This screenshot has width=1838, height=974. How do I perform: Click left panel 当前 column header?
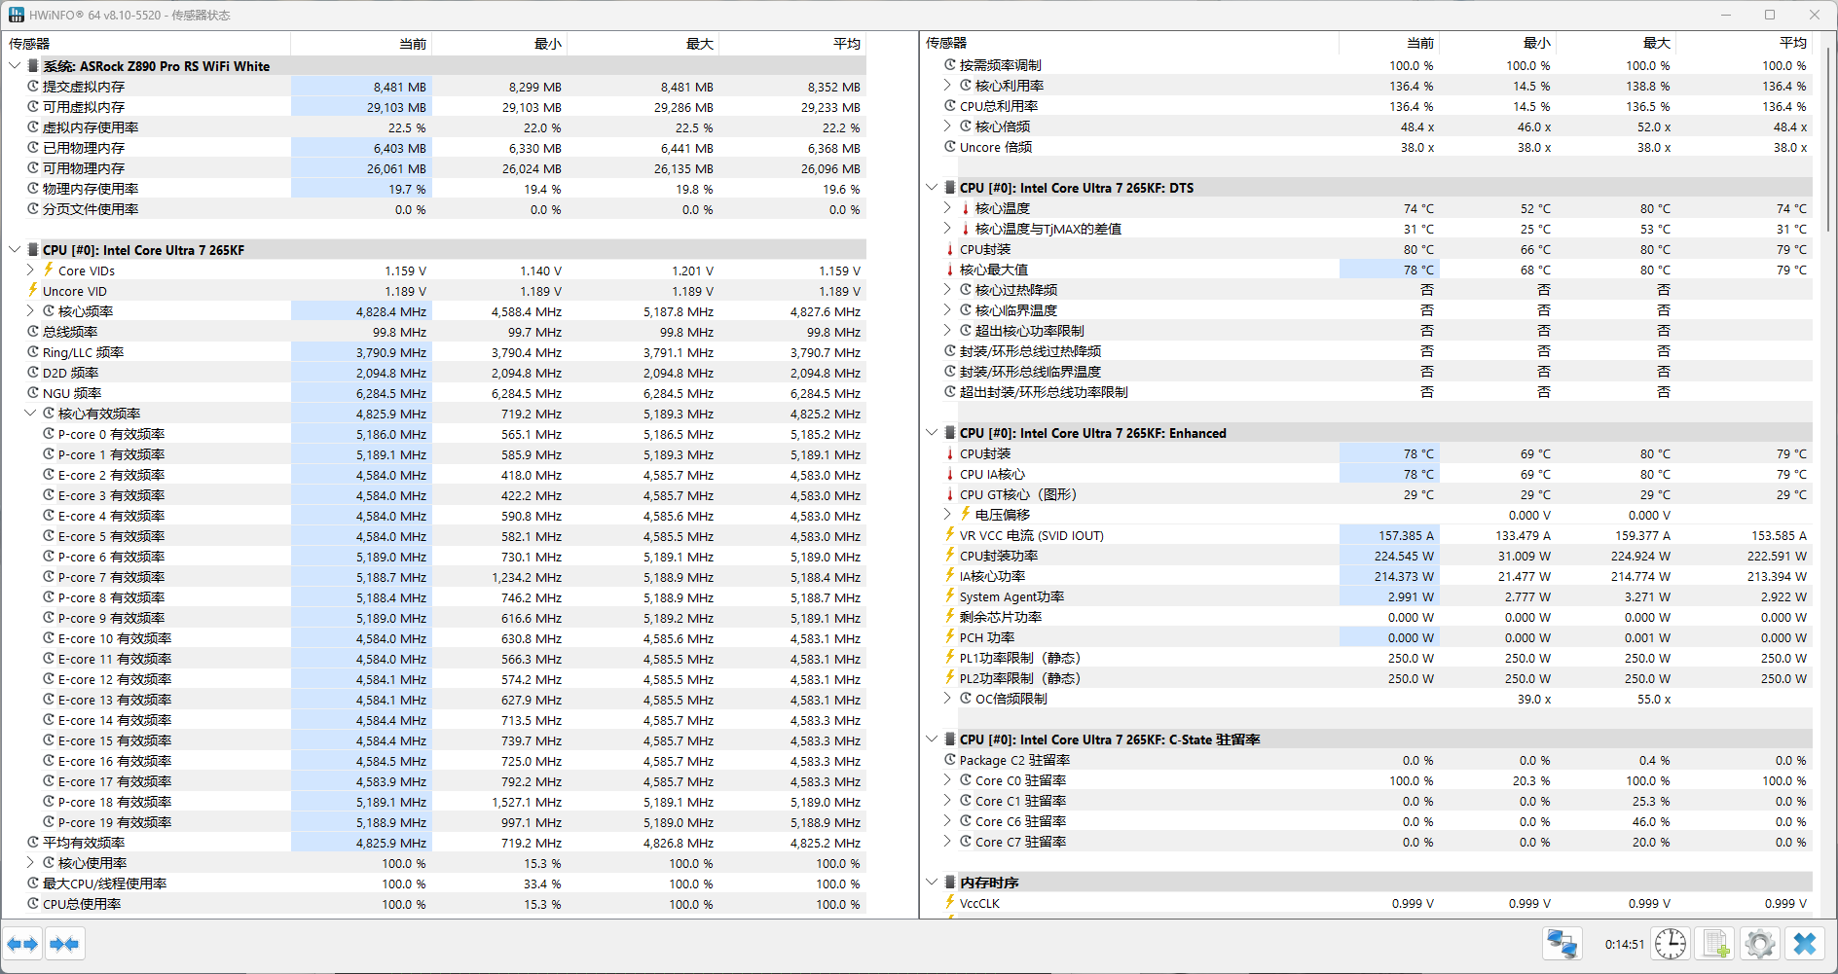tap(361, 44)
